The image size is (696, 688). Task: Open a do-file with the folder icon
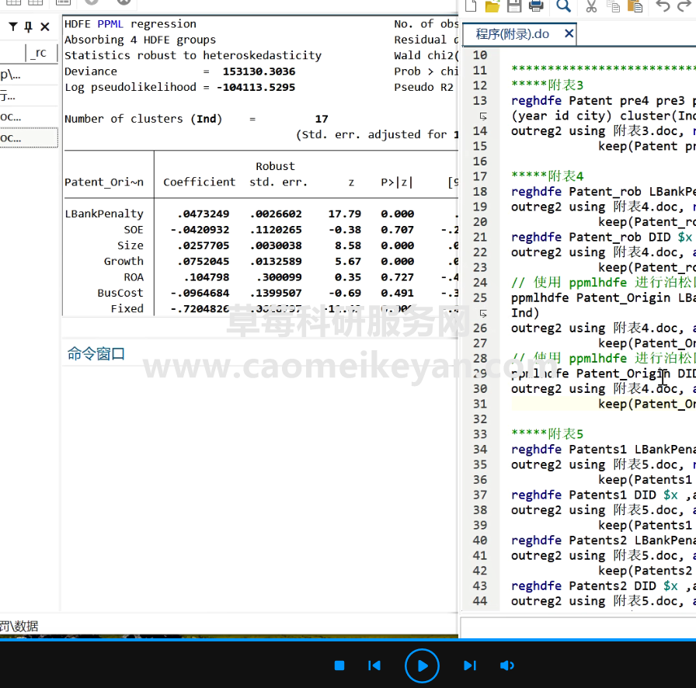tap(492, 5)
